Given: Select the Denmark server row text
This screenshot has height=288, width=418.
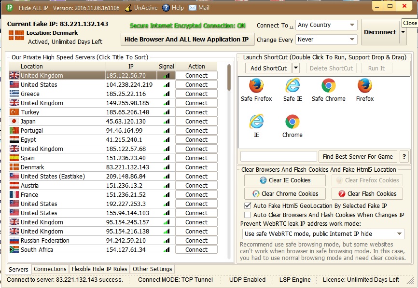Looking at the screenshot, I should 32,167.
